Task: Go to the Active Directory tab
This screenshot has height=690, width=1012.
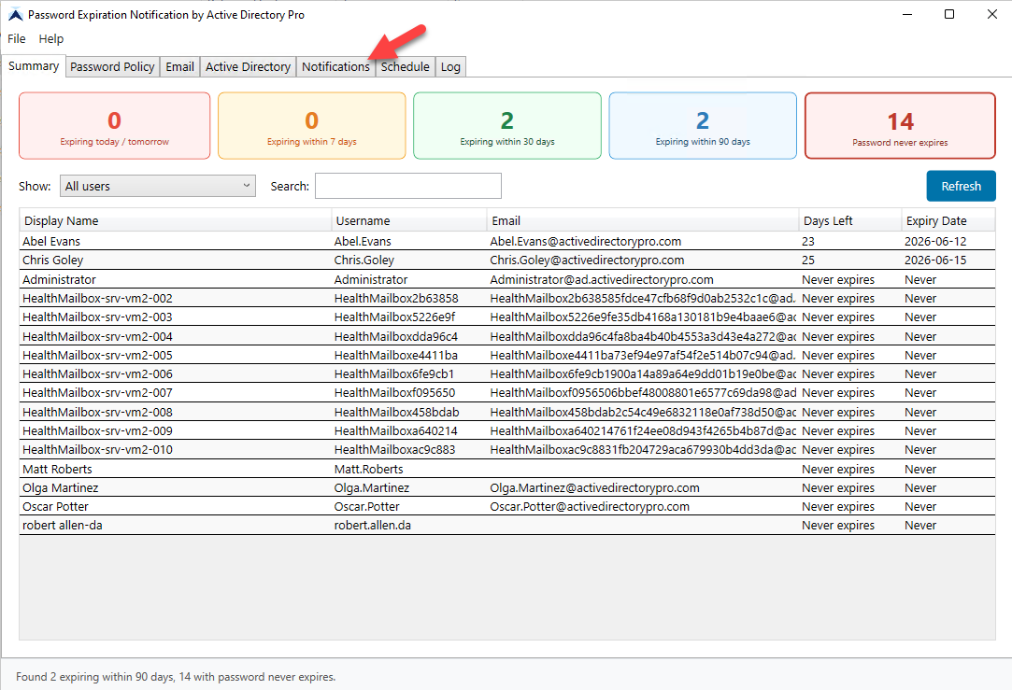Action: click(x=248, y=66)
